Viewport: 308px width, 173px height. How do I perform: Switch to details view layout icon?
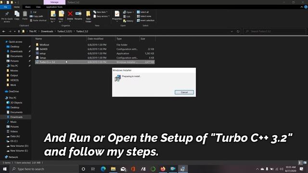[x=300, y=162]
